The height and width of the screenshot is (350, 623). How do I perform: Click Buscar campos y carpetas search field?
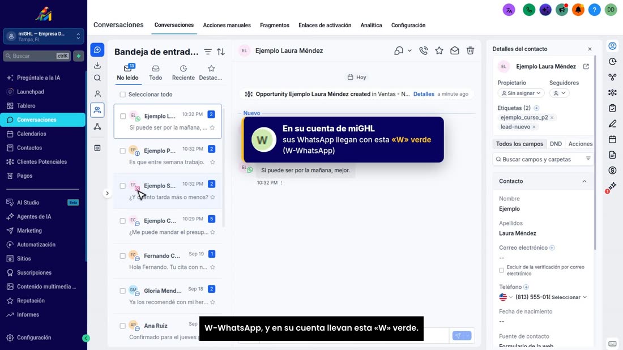pyautogui.click(x=543, y=159)
